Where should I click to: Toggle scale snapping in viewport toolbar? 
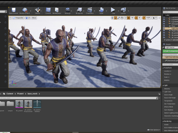(x=144, y=18)
